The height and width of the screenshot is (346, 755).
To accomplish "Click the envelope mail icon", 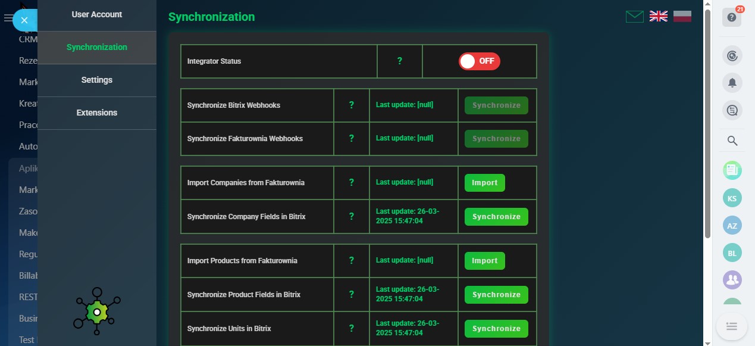I will pyautogui.click(x=634, y=17).
